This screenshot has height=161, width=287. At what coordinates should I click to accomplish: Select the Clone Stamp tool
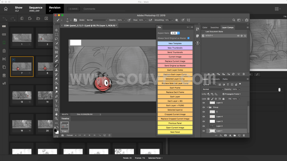point(56,70)
